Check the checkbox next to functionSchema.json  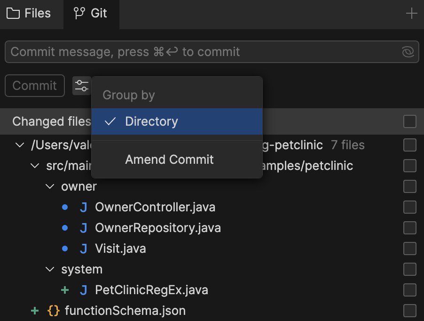[409, 311]
